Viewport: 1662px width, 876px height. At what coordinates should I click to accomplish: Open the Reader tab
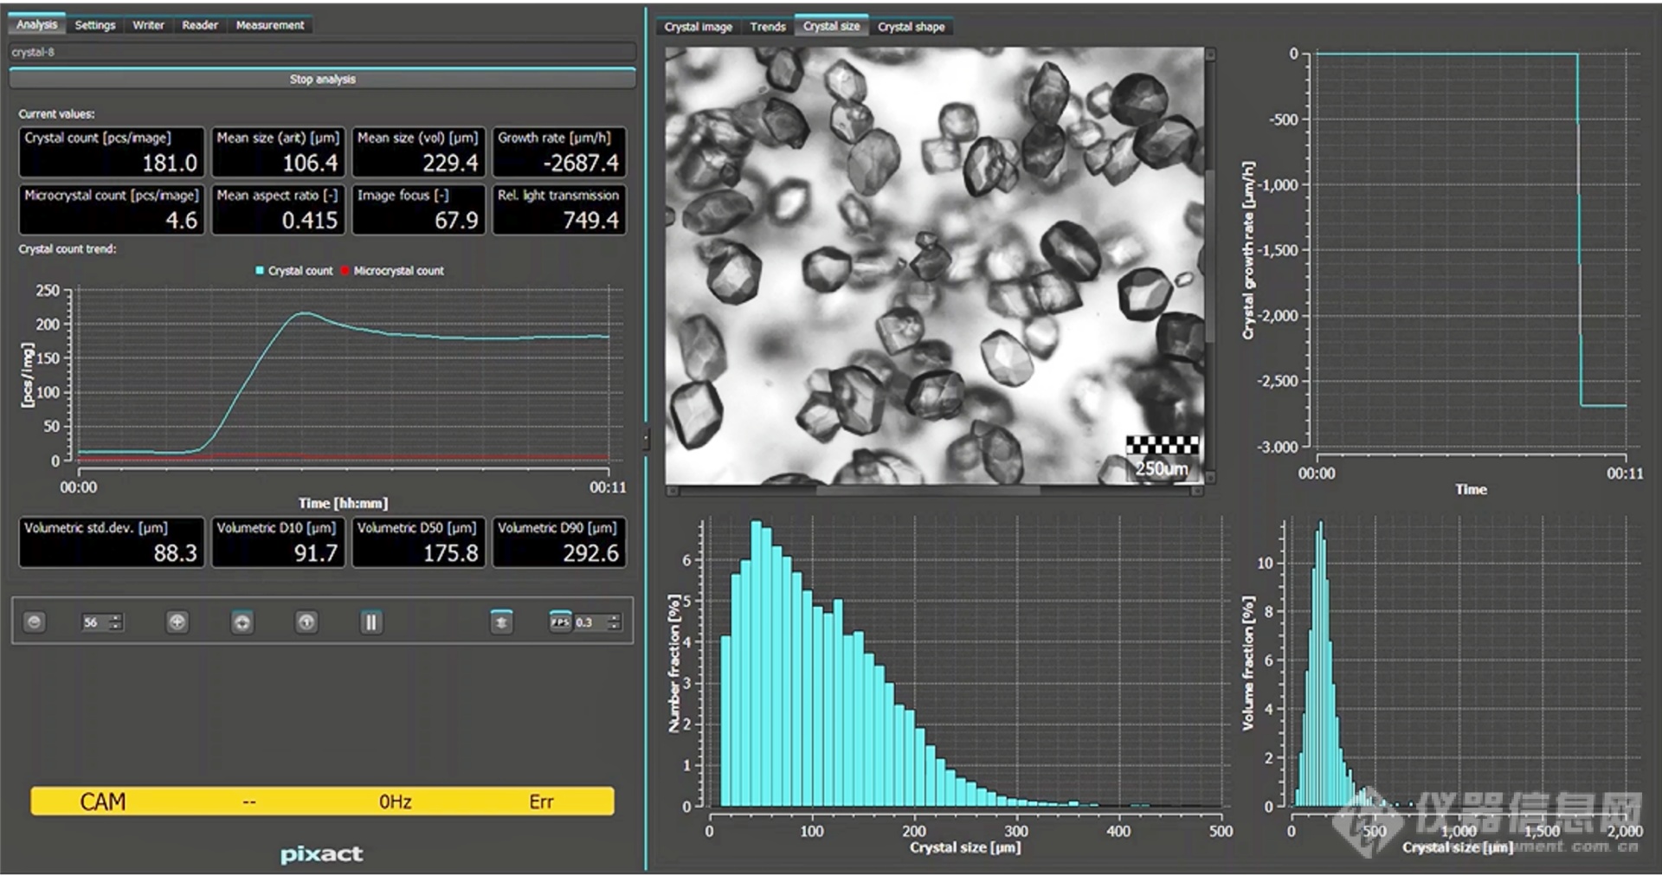point(200,25)
